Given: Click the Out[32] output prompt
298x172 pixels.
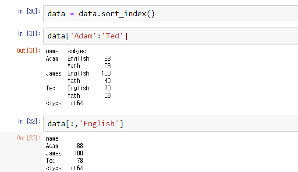Looking at the screenshot, I should 28,138.
